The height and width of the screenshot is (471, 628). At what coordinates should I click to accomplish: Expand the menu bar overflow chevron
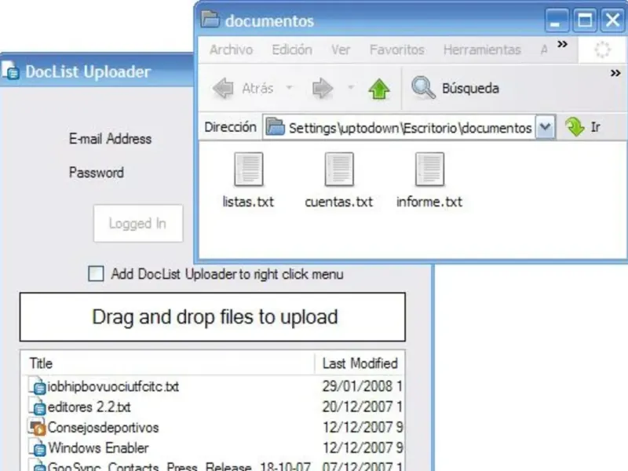562,44
